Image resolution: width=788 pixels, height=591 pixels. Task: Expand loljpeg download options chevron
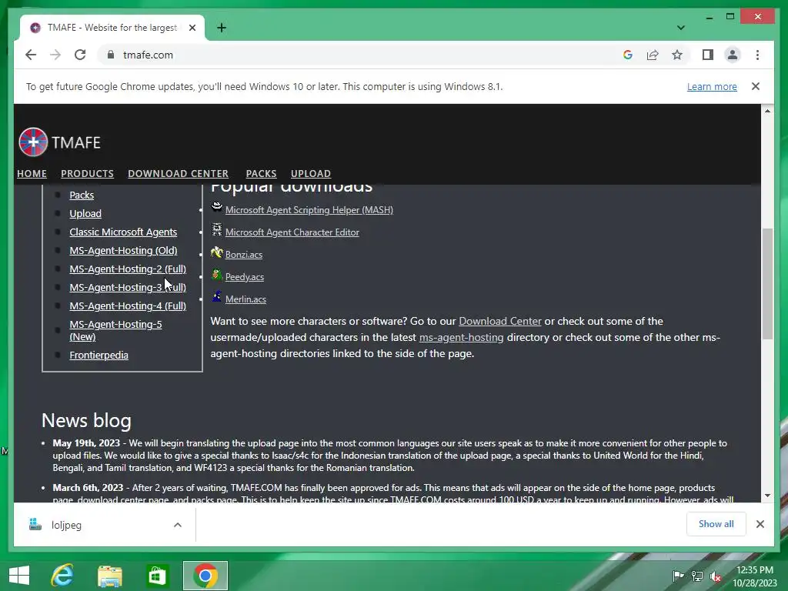(178, 525)
